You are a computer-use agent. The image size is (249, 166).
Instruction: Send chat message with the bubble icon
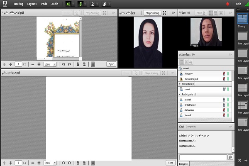pyautogui.click(x=230, y=157)
